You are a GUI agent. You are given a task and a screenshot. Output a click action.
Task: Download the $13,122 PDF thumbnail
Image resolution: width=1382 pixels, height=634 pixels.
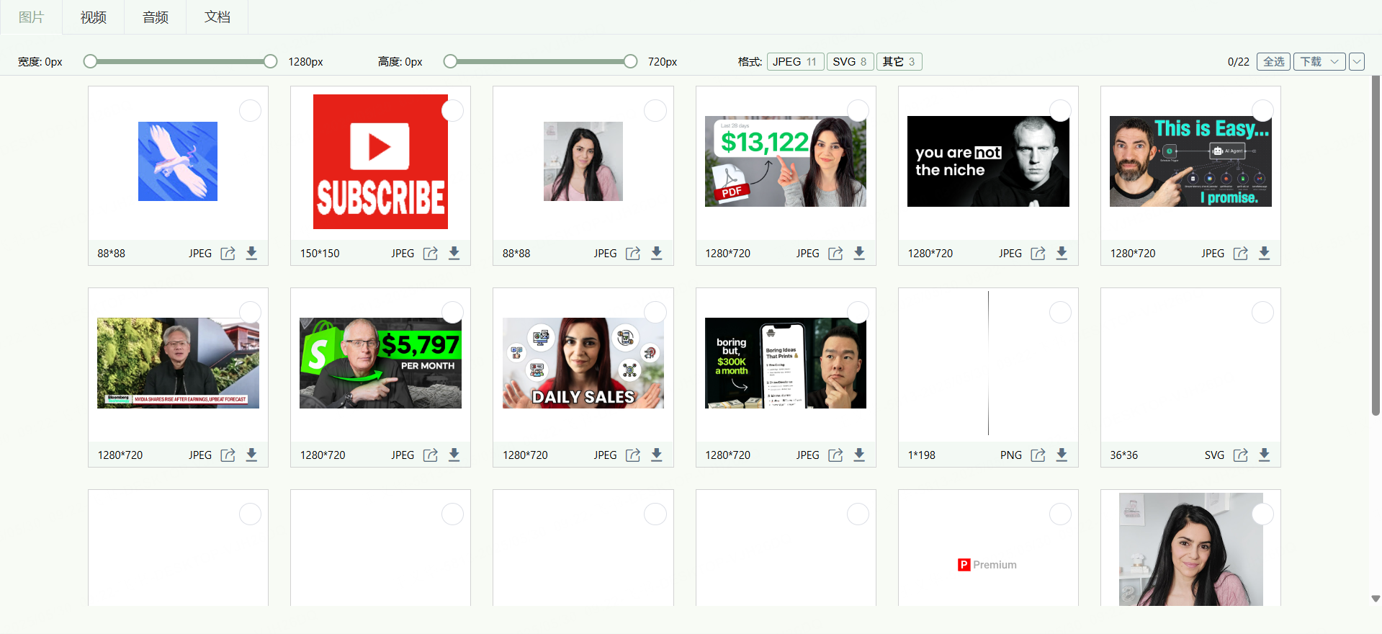pyautogui.click(x=859, y=254)
